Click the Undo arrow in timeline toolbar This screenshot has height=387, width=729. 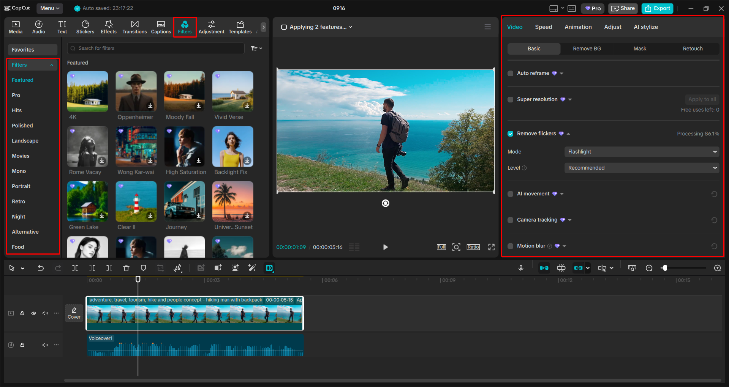click(41, 268)
